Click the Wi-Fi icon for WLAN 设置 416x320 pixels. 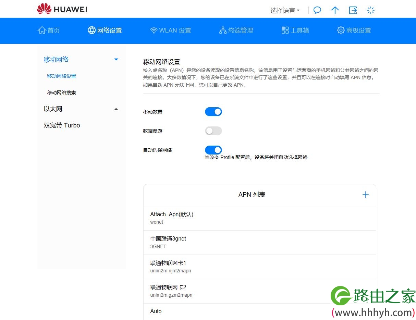click(154, 30)
